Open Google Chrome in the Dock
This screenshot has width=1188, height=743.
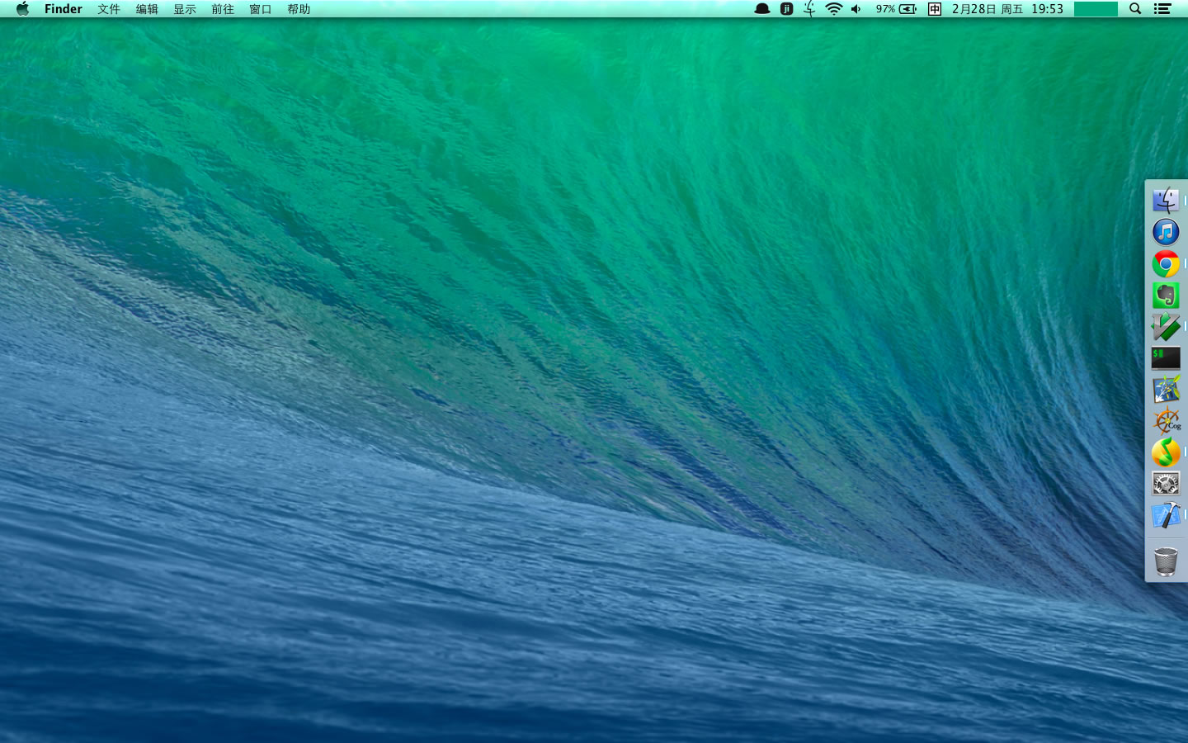coord(1166,263)
